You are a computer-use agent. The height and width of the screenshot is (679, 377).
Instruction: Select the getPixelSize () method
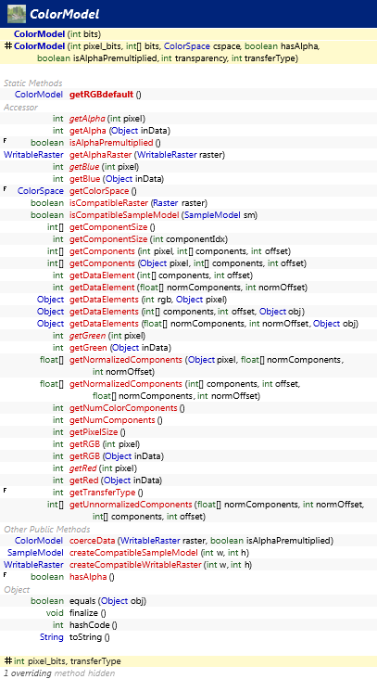pos(97,432)
